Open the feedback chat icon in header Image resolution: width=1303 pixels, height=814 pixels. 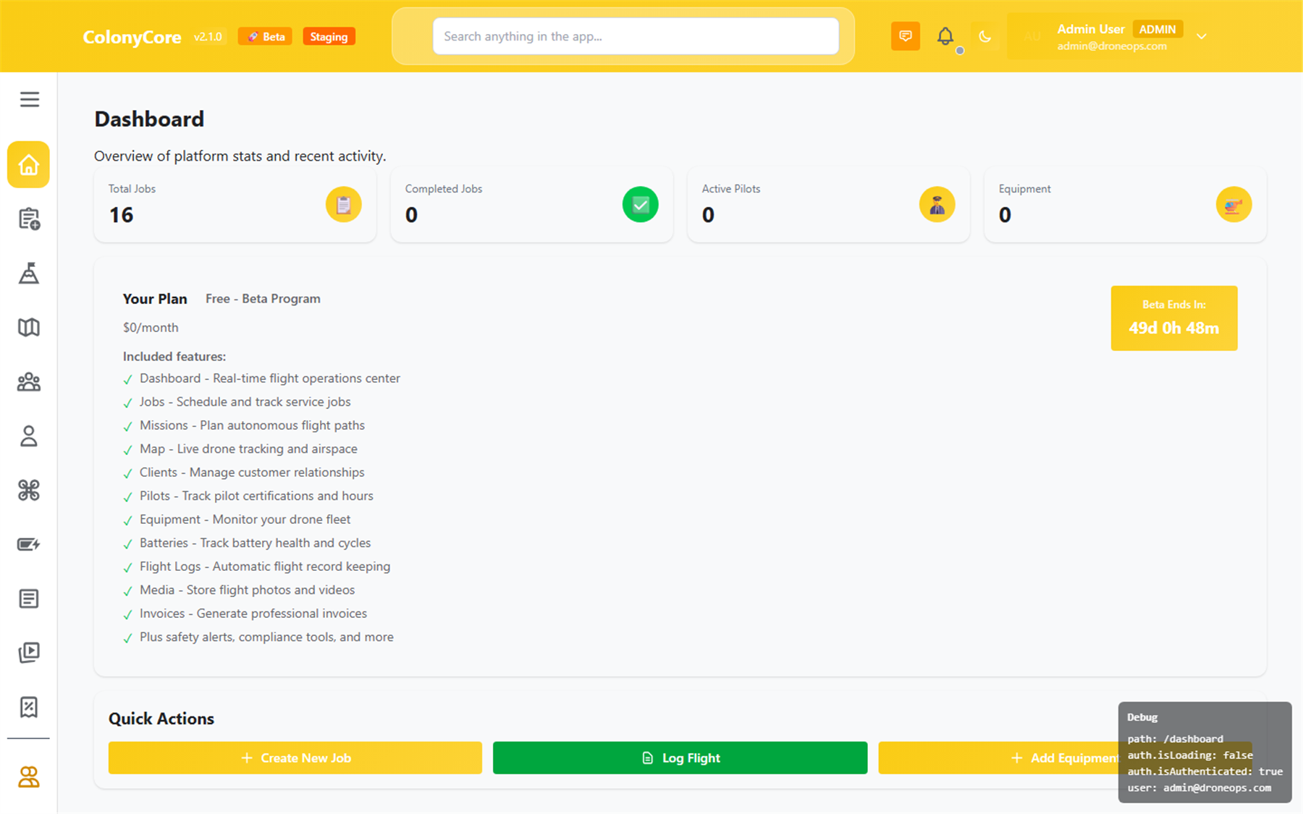coord(905,35)
